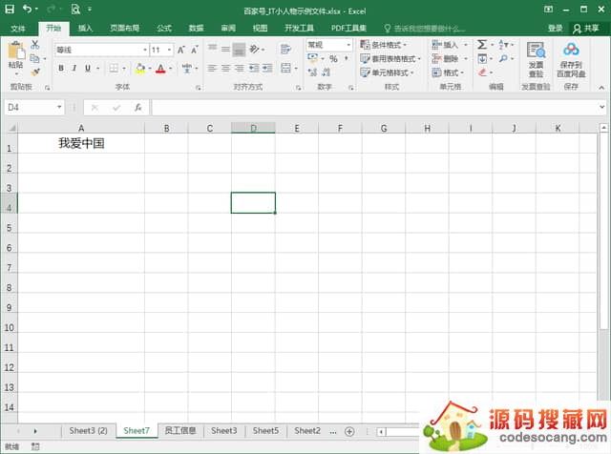611x454 pixels.
Task: Toggle underline formatting
Action: (x=88, y=68)
